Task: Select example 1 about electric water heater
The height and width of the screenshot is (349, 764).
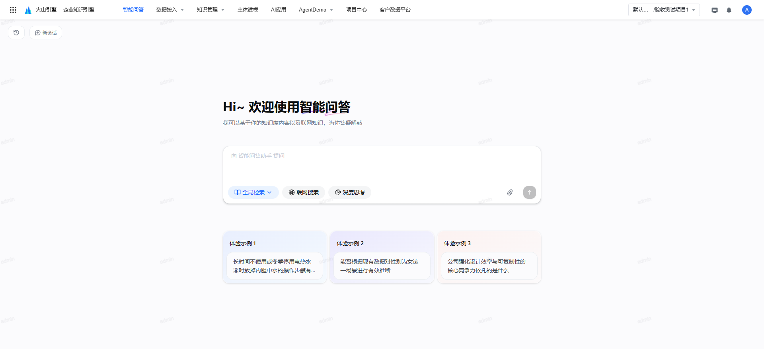Action: coord(275,266)
